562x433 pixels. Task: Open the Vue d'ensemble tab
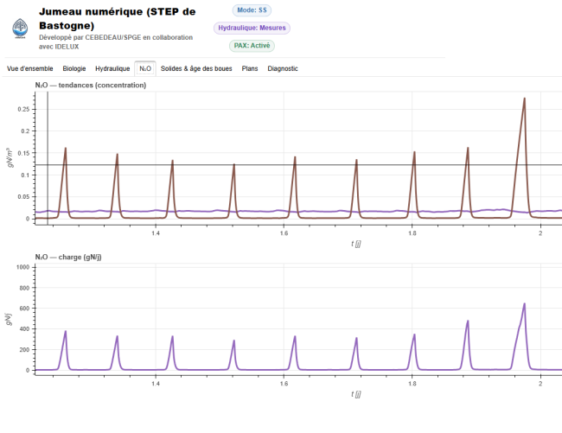click(x=30, y=68)
